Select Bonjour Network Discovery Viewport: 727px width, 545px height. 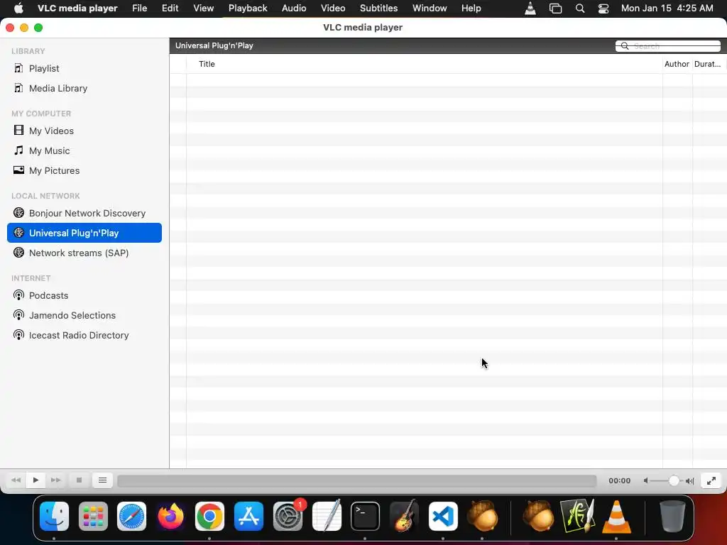87,213
